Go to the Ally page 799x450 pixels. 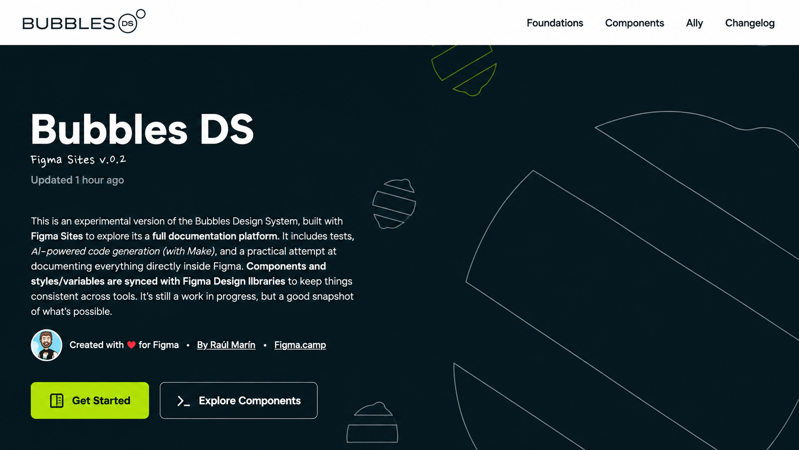click(694, 23)
